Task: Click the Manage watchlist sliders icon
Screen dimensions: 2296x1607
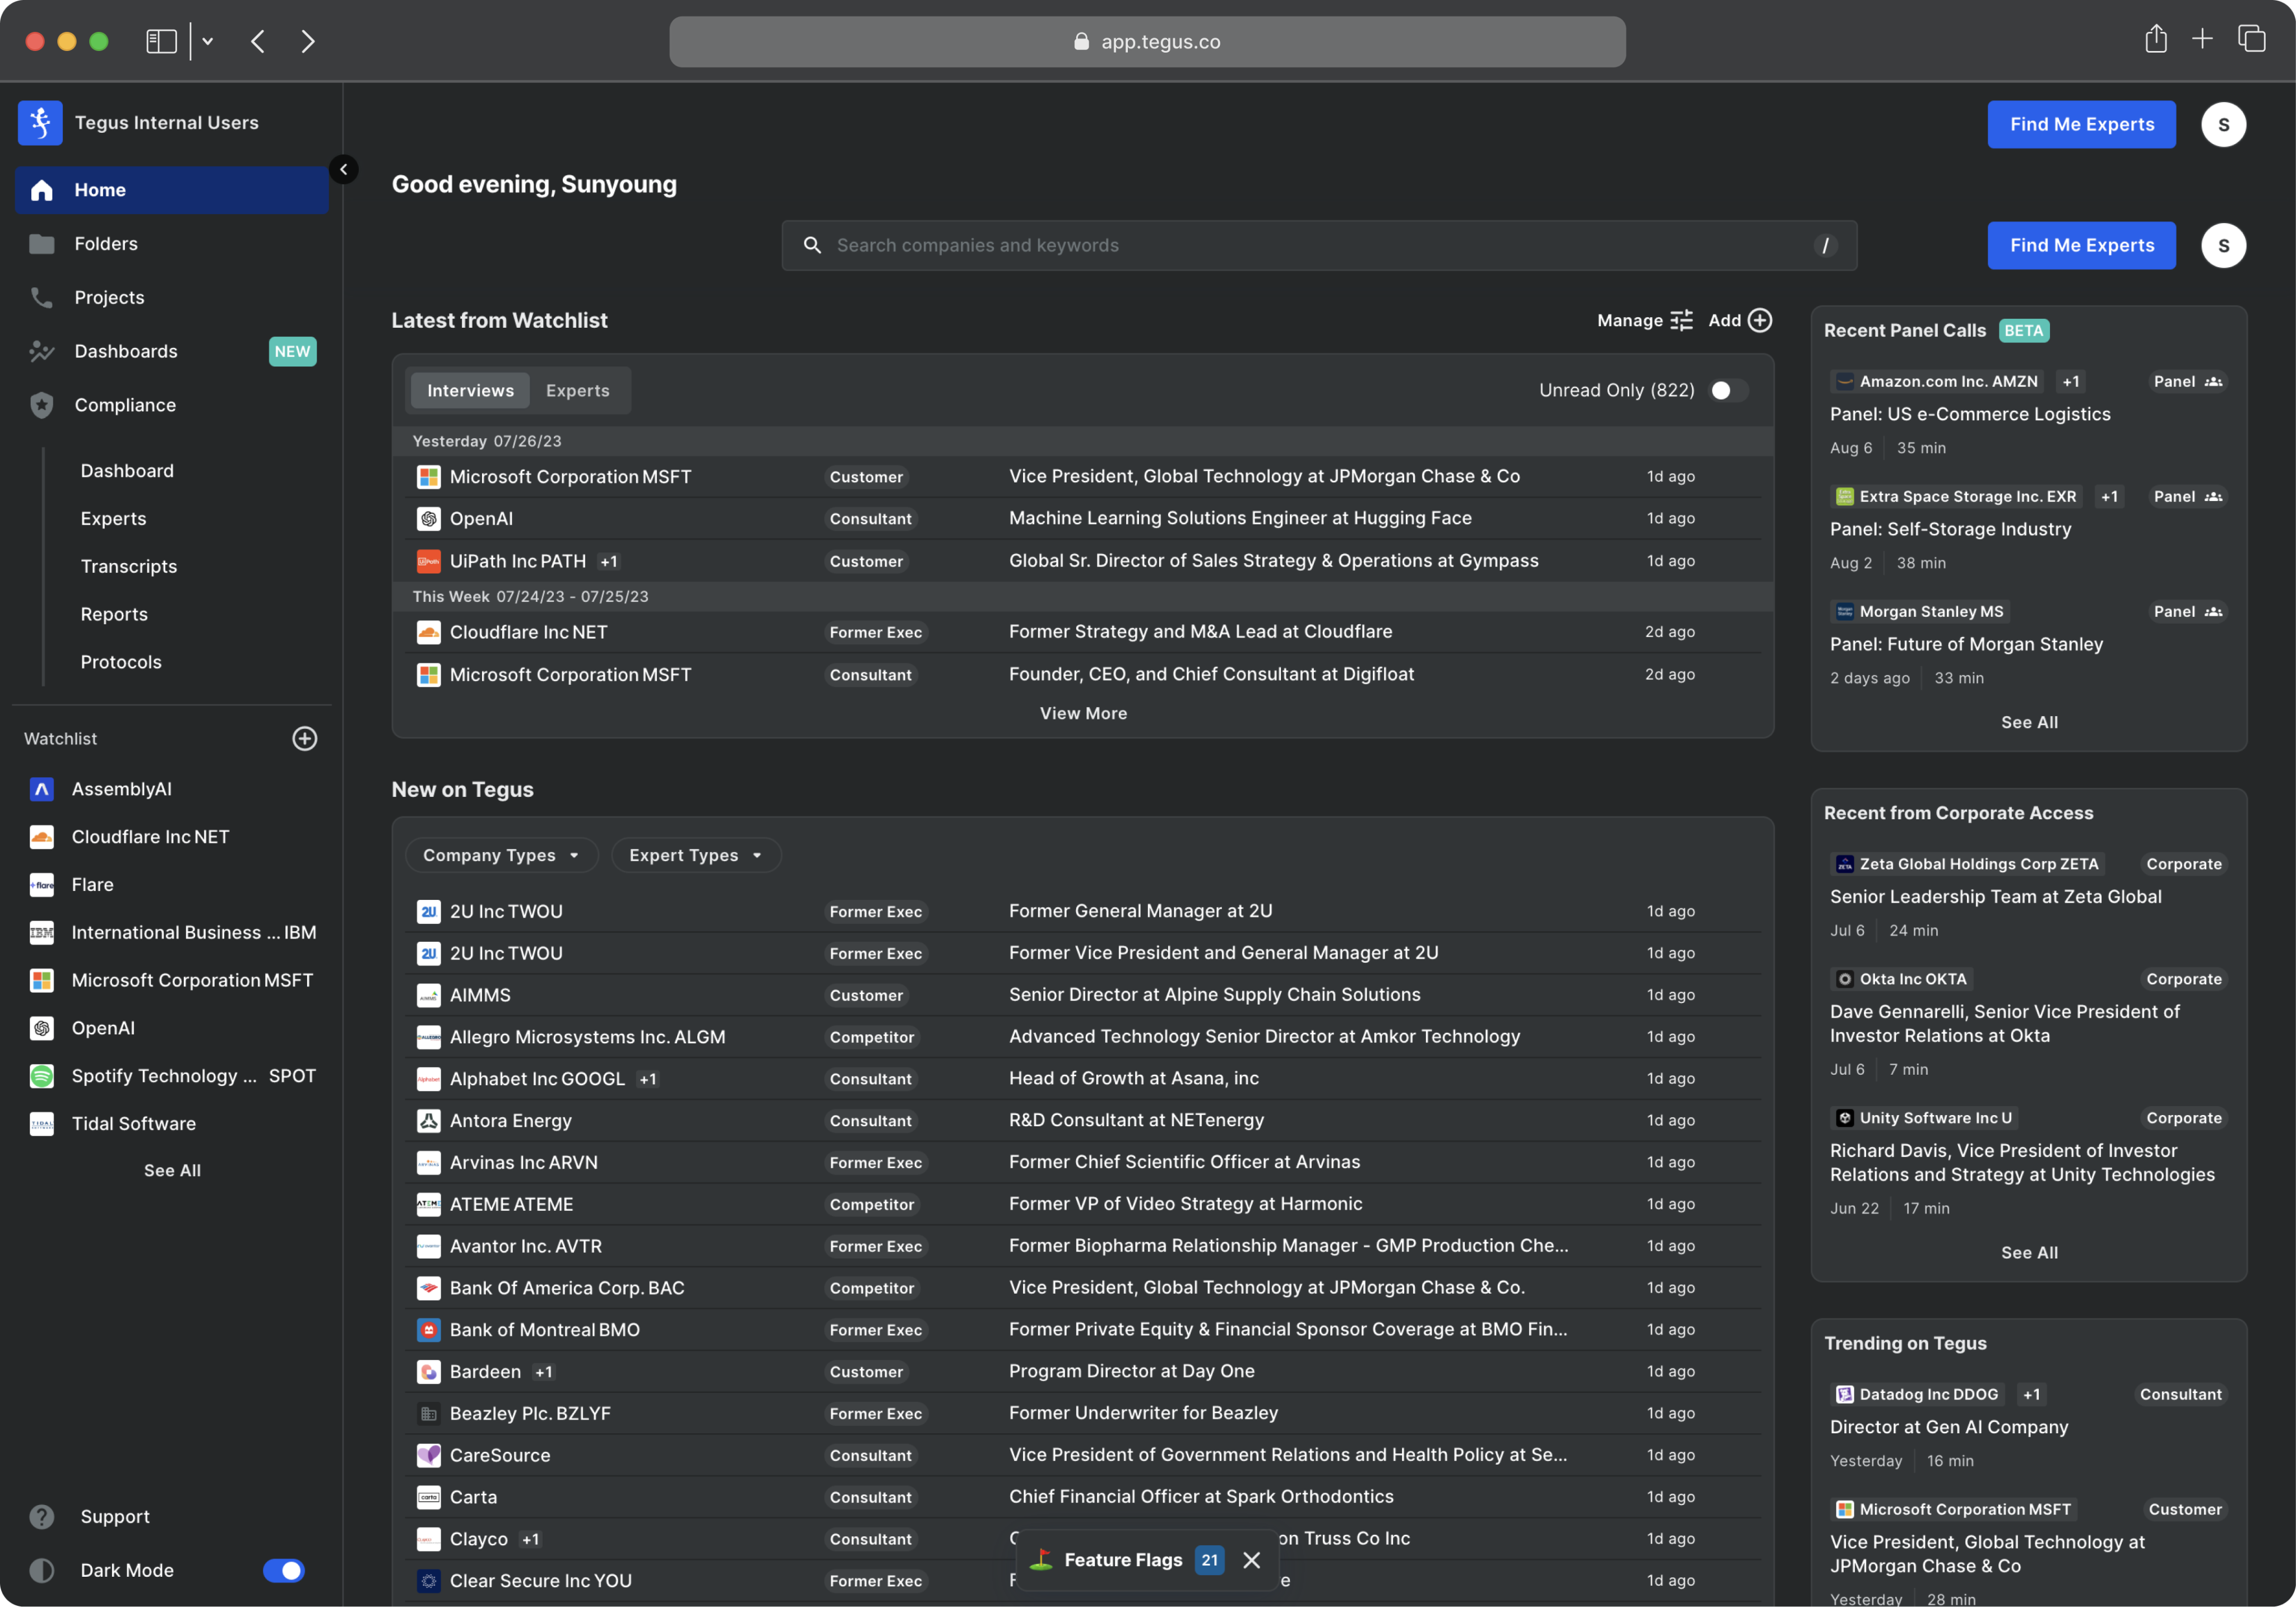Action: [x=1682, y=321]
